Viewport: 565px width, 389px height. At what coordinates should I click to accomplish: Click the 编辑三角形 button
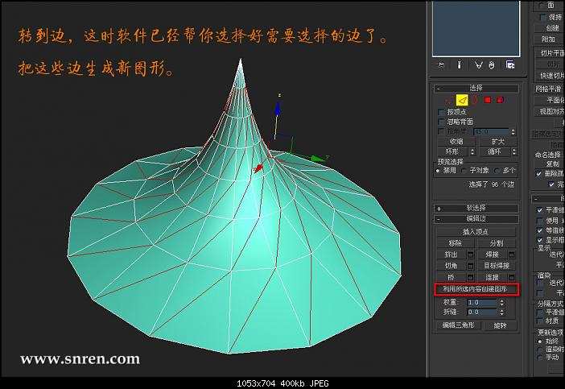pos(459,325)
